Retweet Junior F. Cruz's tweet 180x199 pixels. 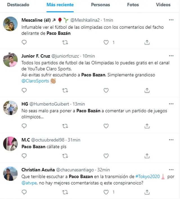(65, 90)
